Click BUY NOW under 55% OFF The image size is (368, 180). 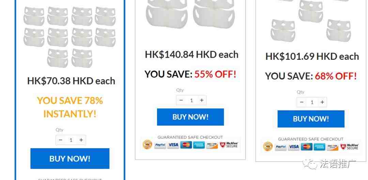(190, 117)
